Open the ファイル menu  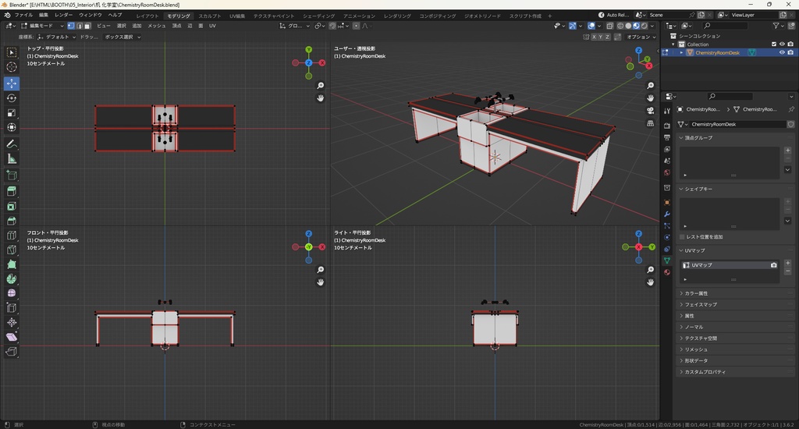click(23, 16)
